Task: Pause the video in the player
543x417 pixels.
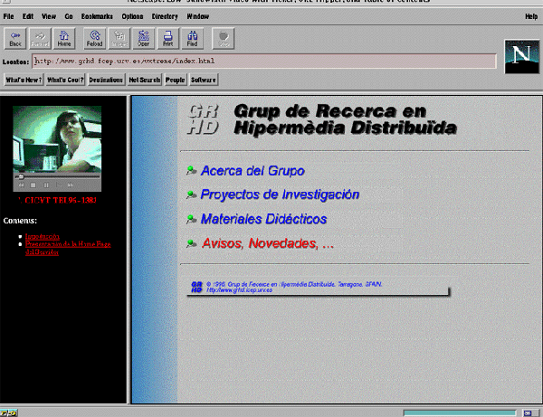Action: click(x=46, y=185)
